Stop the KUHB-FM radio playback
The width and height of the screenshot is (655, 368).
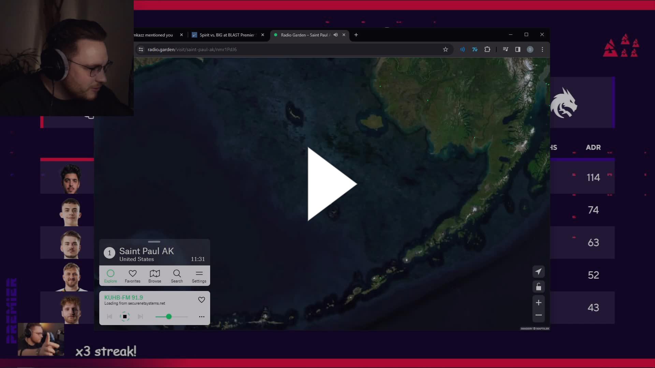tap(125, 317)
